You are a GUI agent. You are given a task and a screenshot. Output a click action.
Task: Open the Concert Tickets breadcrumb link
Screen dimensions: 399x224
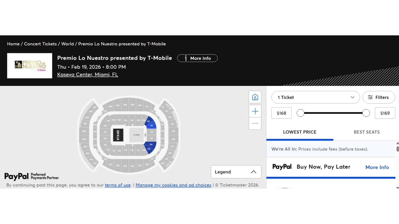[x=41, y=44]
